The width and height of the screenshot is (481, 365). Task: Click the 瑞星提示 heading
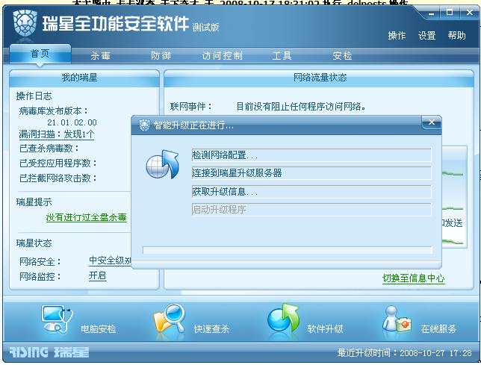pos(34,202)
